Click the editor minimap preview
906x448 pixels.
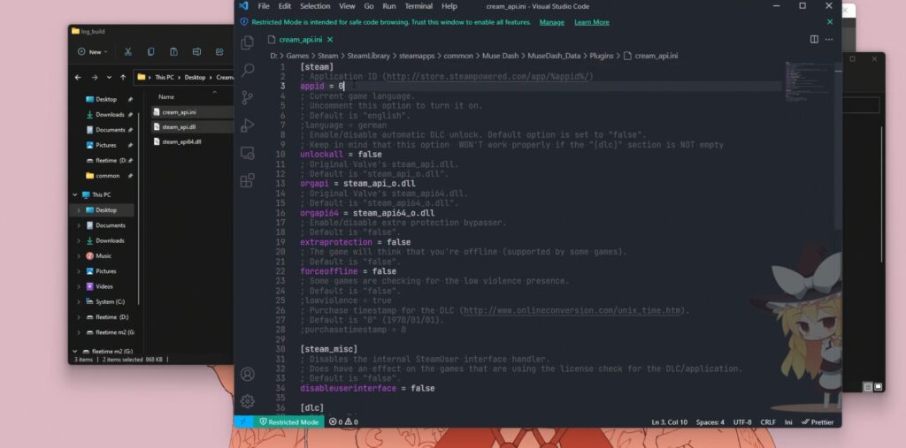click(809, 81)
